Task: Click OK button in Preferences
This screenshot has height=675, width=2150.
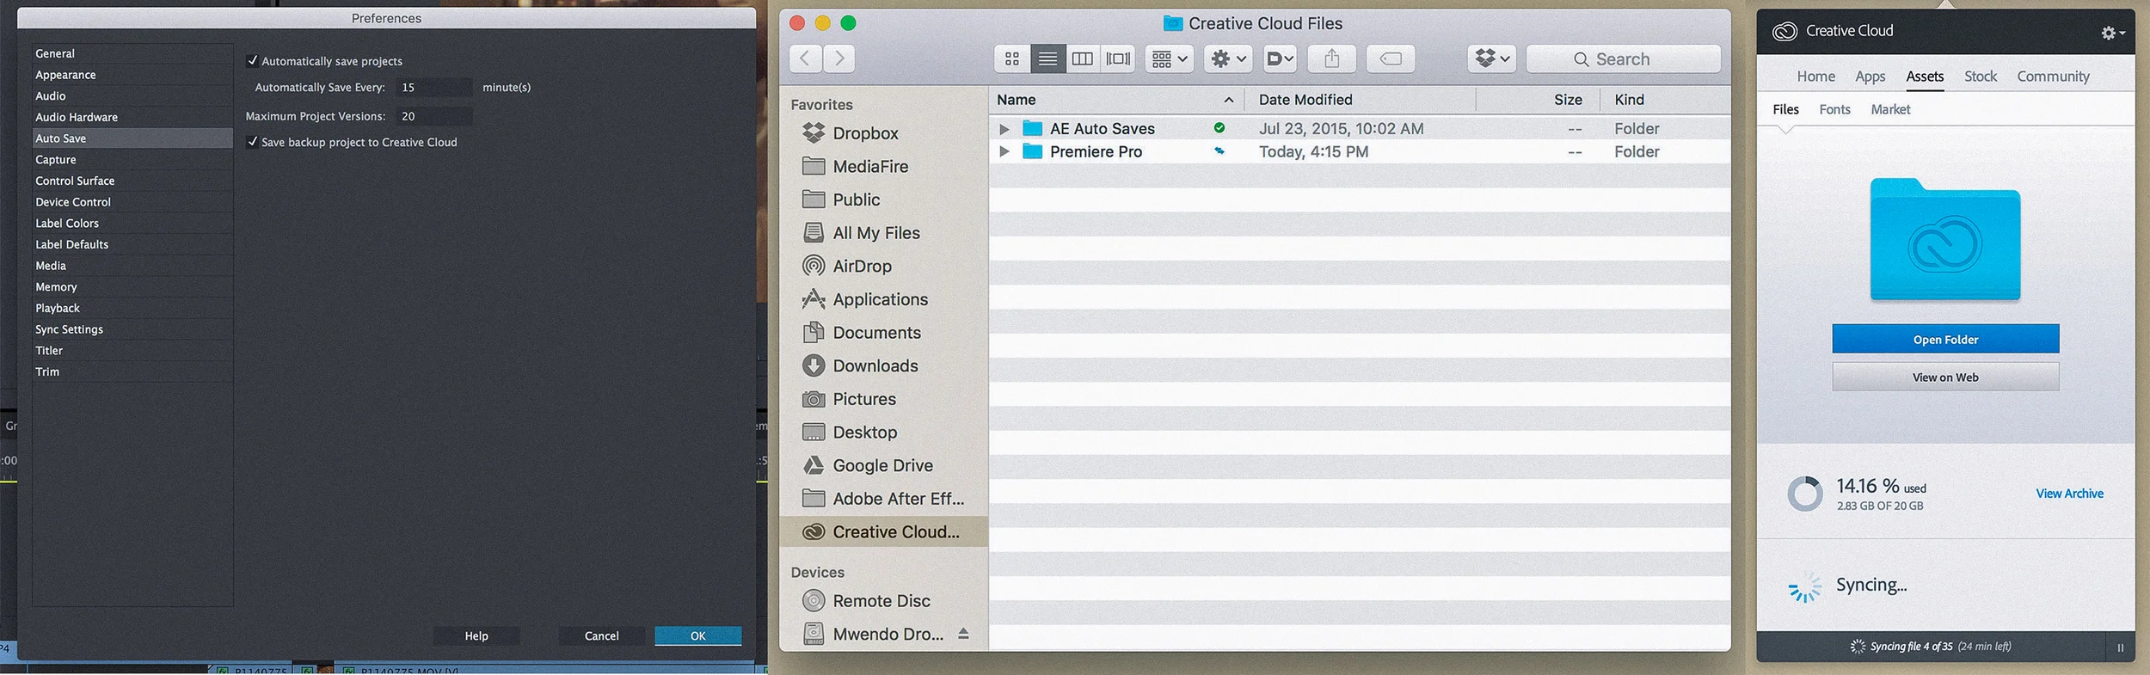Action: click(698, 636)
